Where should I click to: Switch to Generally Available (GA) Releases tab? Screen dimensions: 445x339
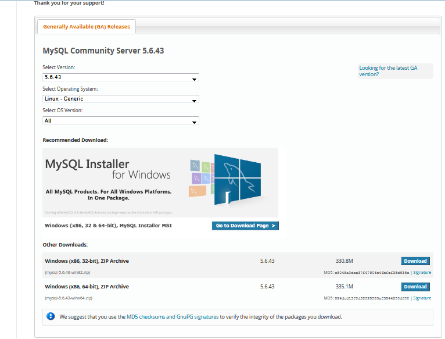click(x=87, y=27)
